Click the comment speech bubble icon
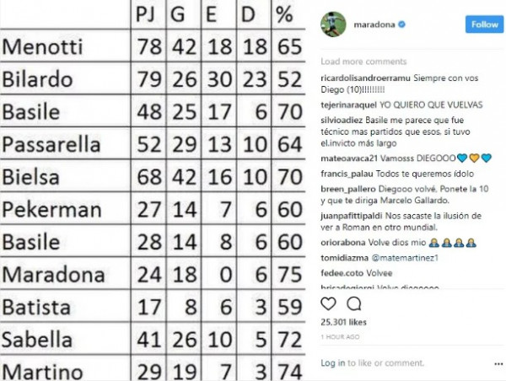This screenshot has height=381, width=506. (354, 304)
